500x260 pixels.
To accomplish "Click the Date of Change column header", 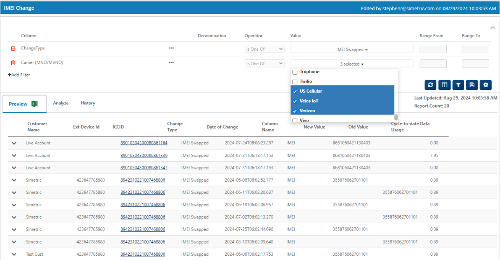I will 222,127.
